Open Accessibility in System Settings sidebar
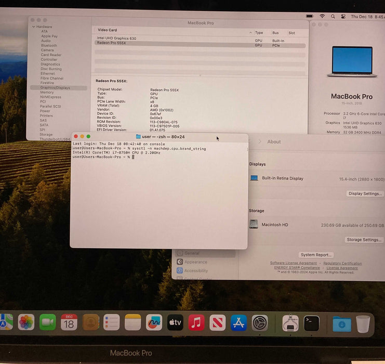 click(196, 270)
